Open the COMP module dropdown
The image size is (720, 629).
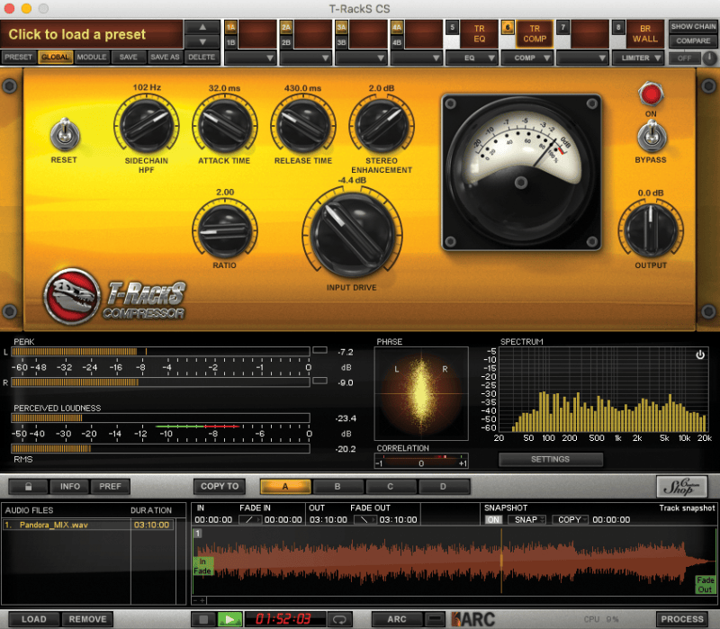click(527, 58)
